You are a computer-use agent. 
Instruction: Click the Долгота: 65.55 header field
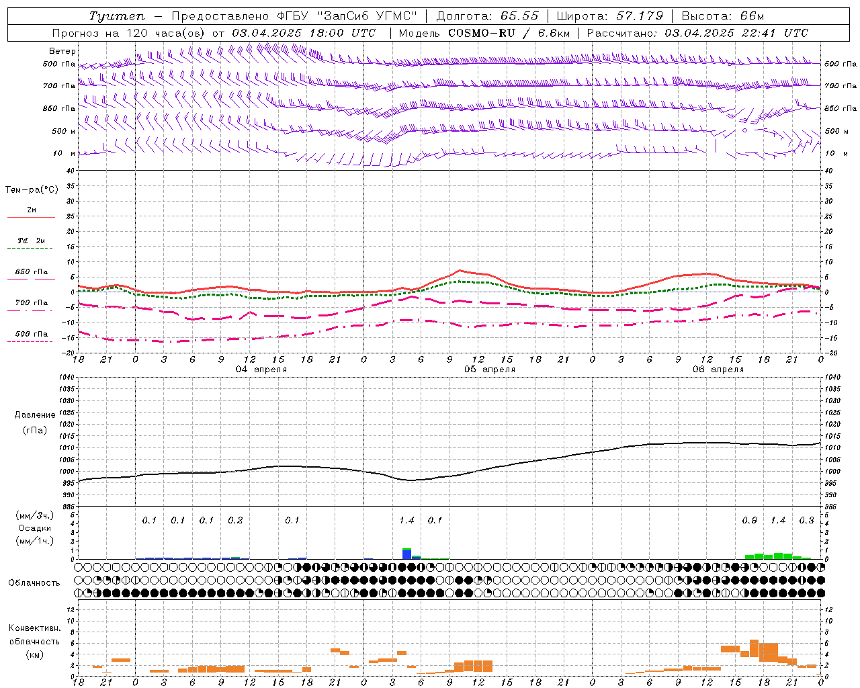point(487,16)
